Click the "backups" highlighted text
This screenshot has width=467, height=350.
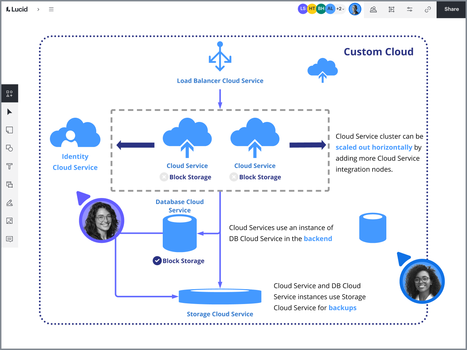click(x=342, y=308)
